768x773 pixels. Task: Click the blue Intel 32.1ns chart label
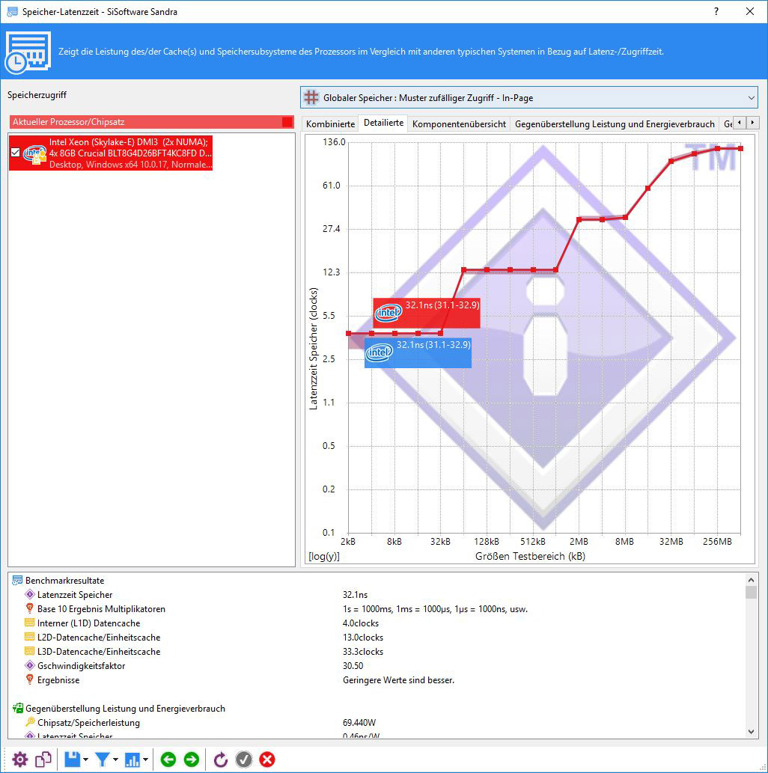(418, 352)
